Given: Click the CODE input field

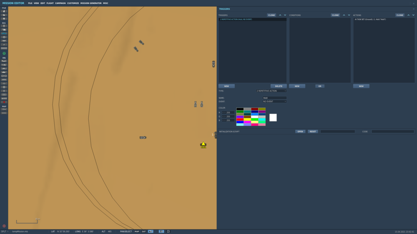Looking at the screenshot, I should pos(393,132).
